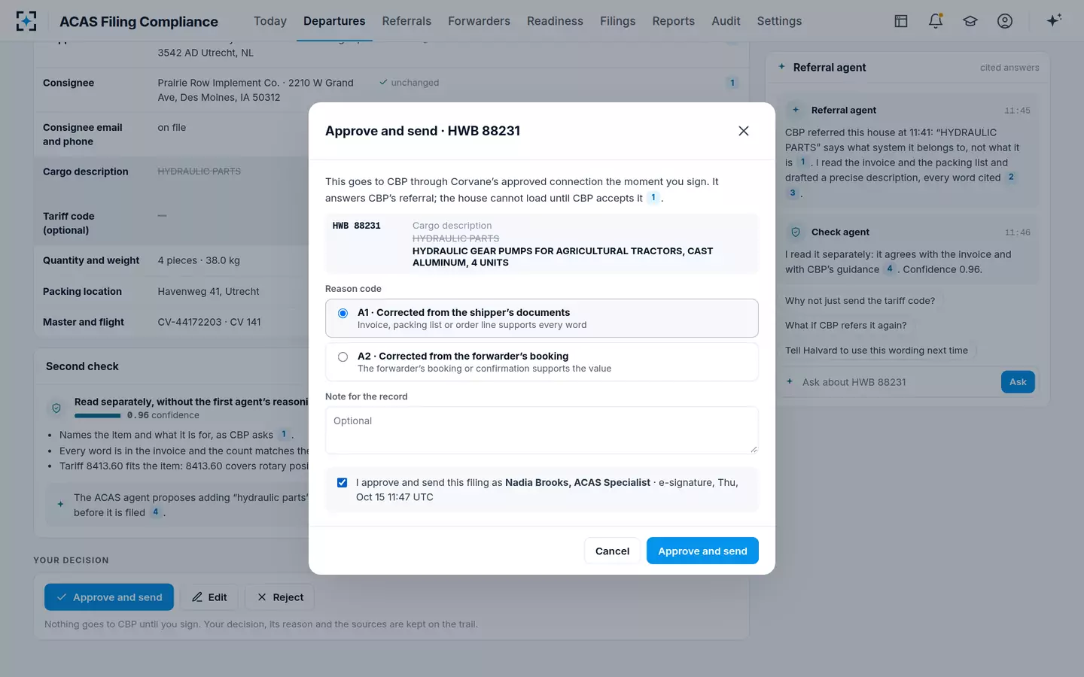This screenshot has height=677, width=1084.
Task: Click the Referral agent panel header sparkle
Action: (x=781, y=67)
